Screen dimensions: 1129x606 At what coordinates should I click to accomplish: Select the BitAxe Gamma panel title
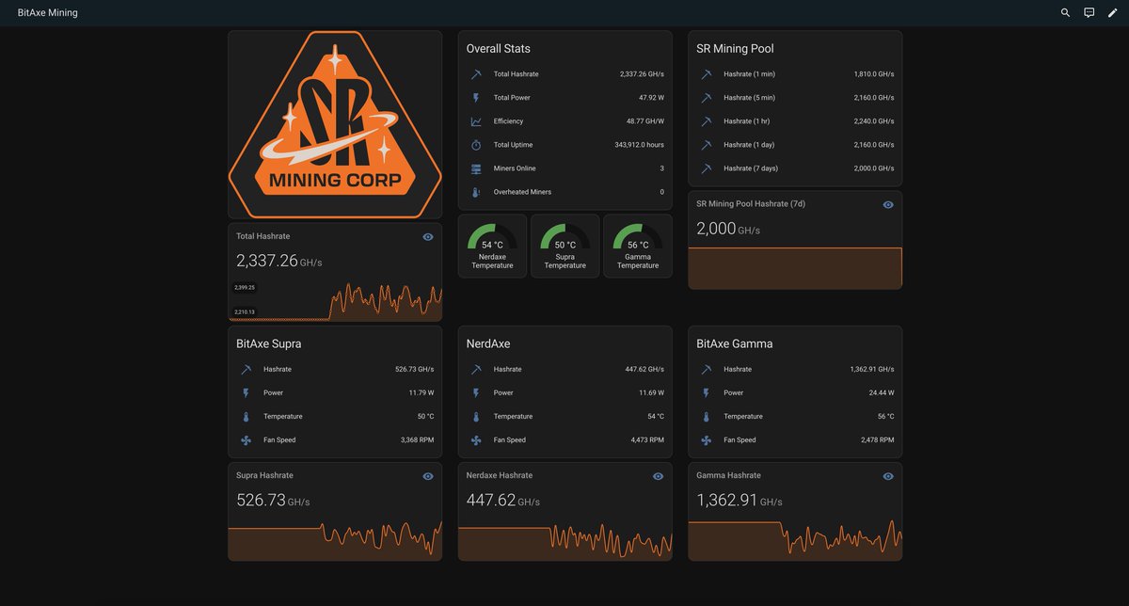[733, 343]
